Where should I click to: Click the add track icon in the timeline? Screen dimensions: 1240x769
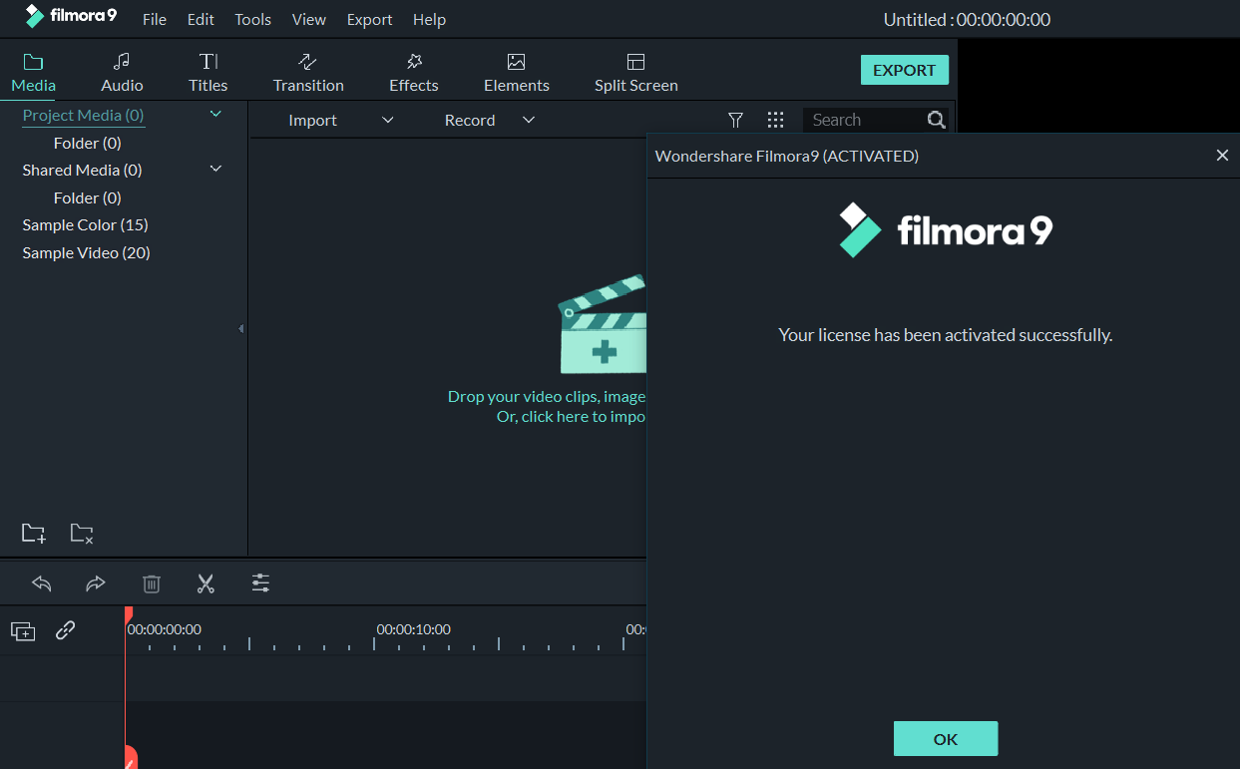23,630
